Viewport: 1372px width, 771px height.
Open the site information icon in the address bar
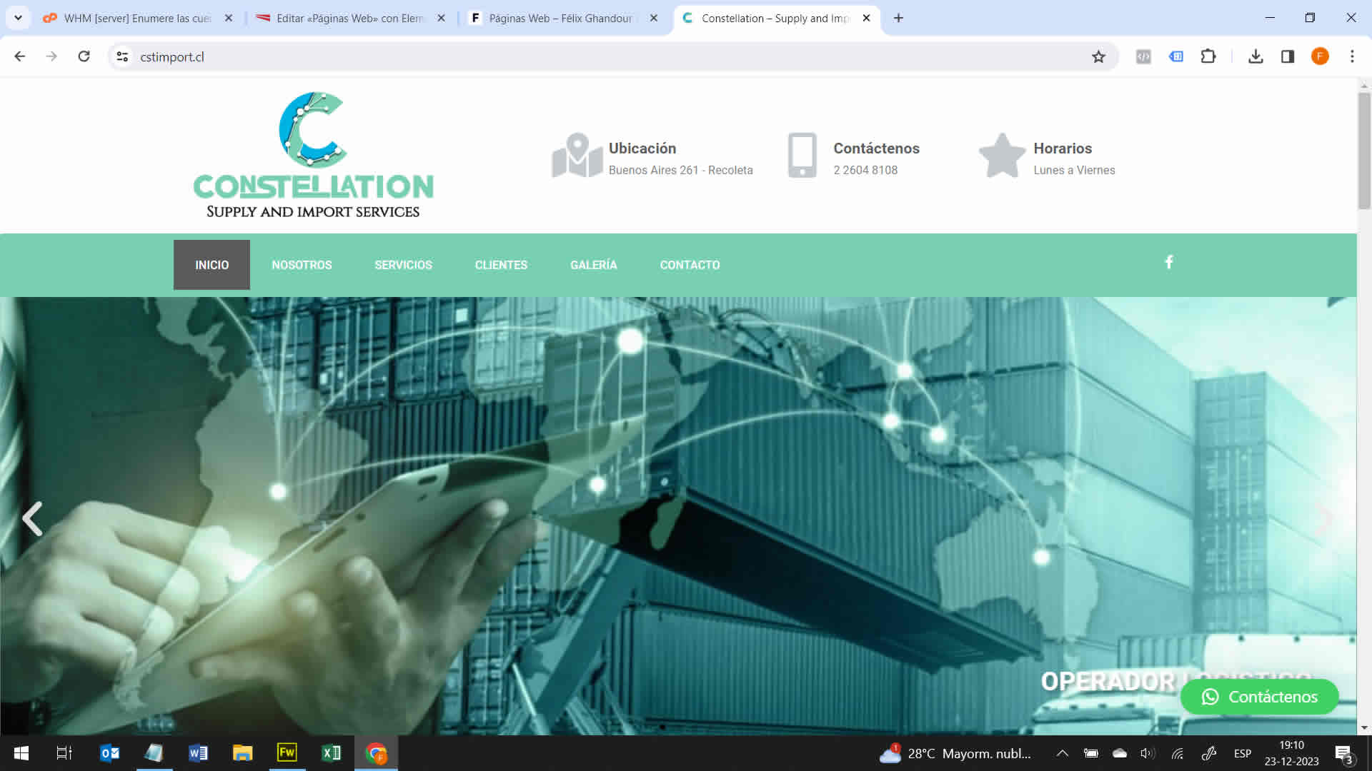pyautogui.click(x=122, y=56)
